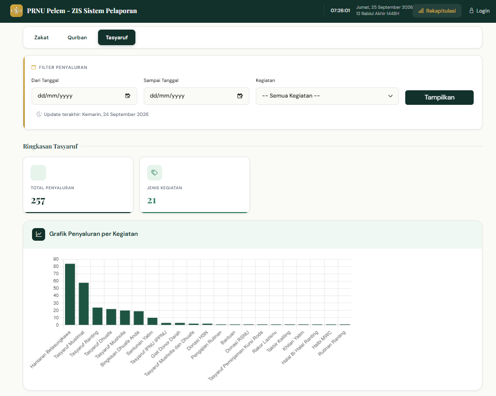
Task: Click the Total Penyaluran icon tile
Action: pos(38,173)
